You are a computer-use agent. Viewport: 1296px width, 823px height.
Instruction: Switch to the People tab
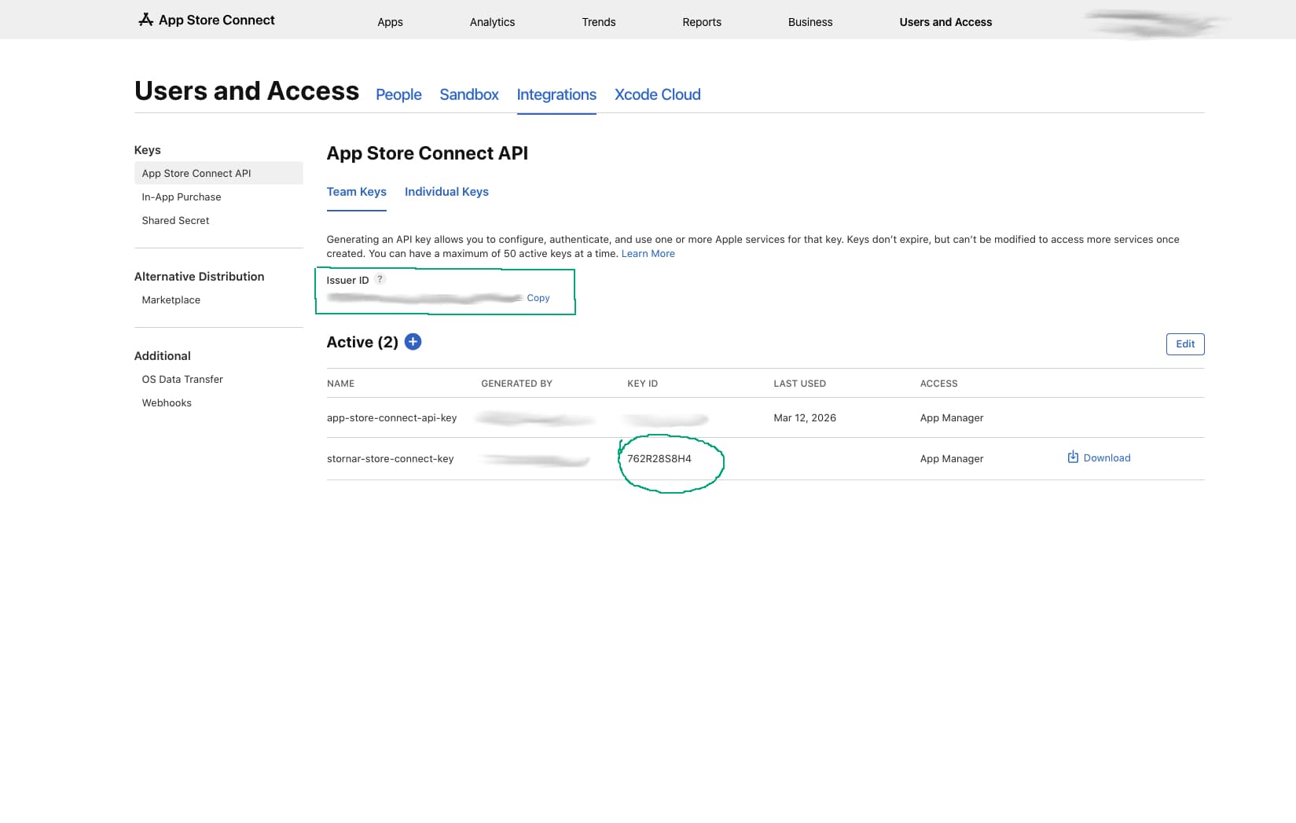point(398,94)
